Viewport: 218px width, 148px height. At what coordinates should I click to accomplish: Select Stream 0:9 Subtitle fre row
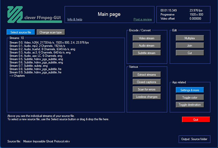[36, 72]
